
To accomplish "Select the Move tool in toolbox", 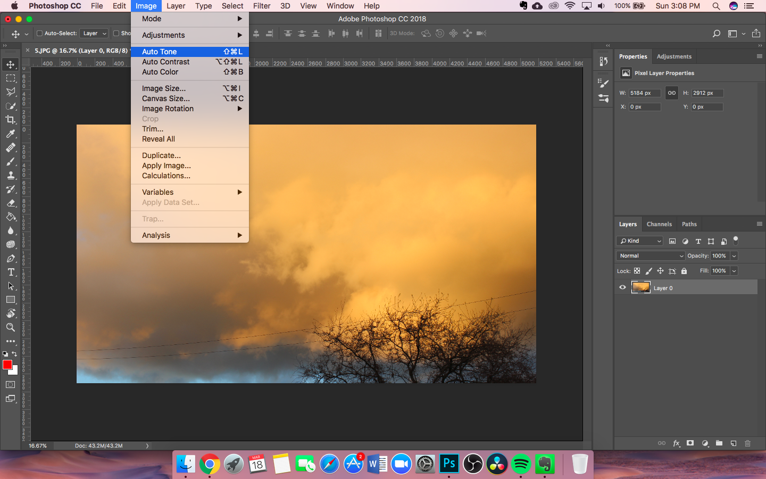I will click(x=11, y=64).
